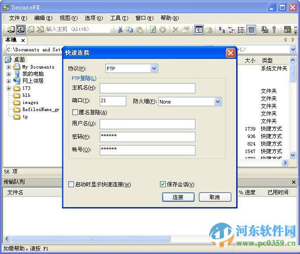Open the 防火墙 None dropdown
This screenshot has height=254, width=300.
pos(218,102)
